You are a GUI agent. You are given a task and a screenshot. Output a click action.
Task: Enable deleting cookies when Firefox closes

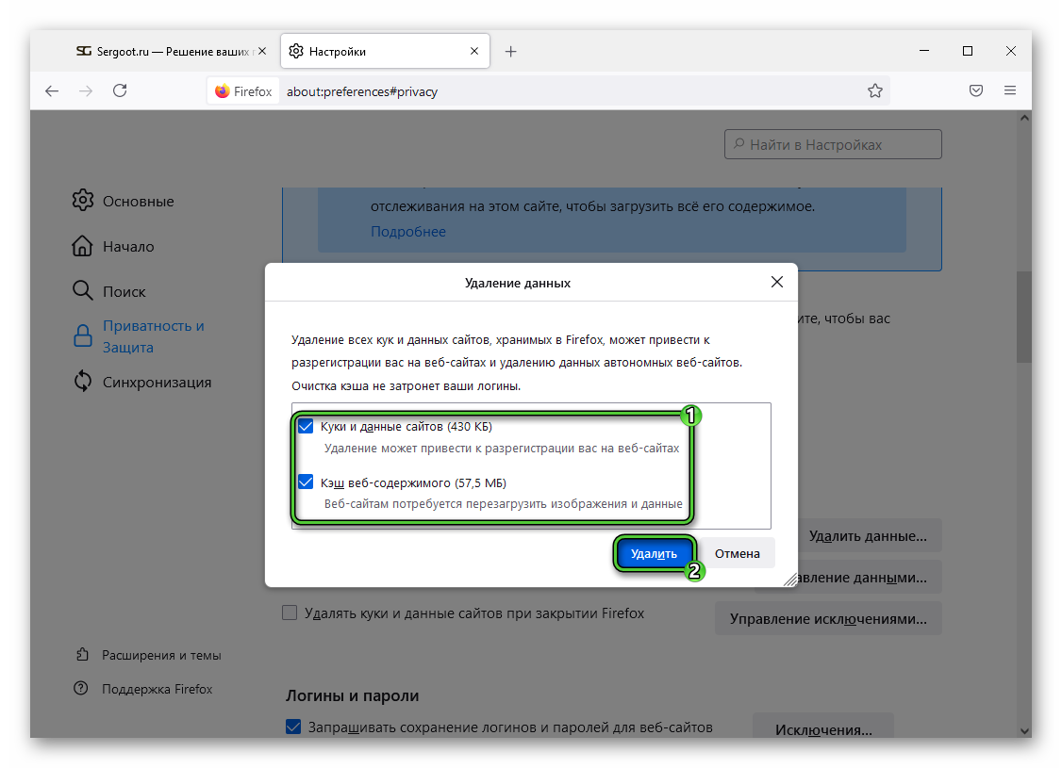290,613
